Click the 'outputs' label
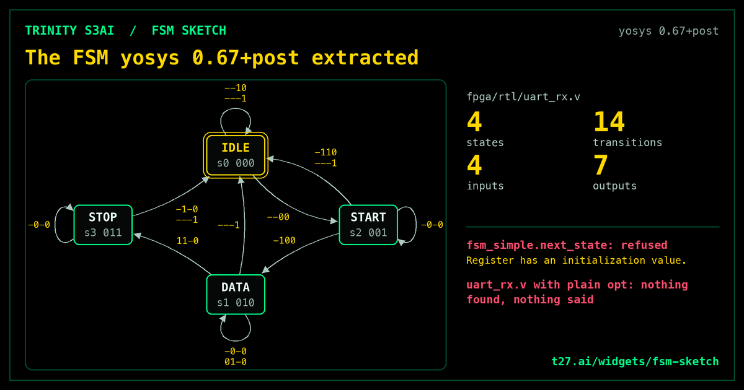744x390 pixels. (614, 186)
